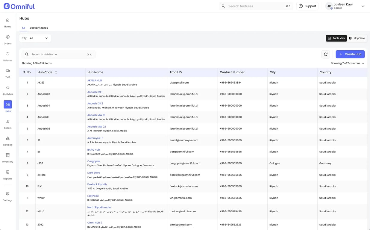Open Analytics chart icon
Viewport: 370px width, 230px height.
tap(8, 90)
